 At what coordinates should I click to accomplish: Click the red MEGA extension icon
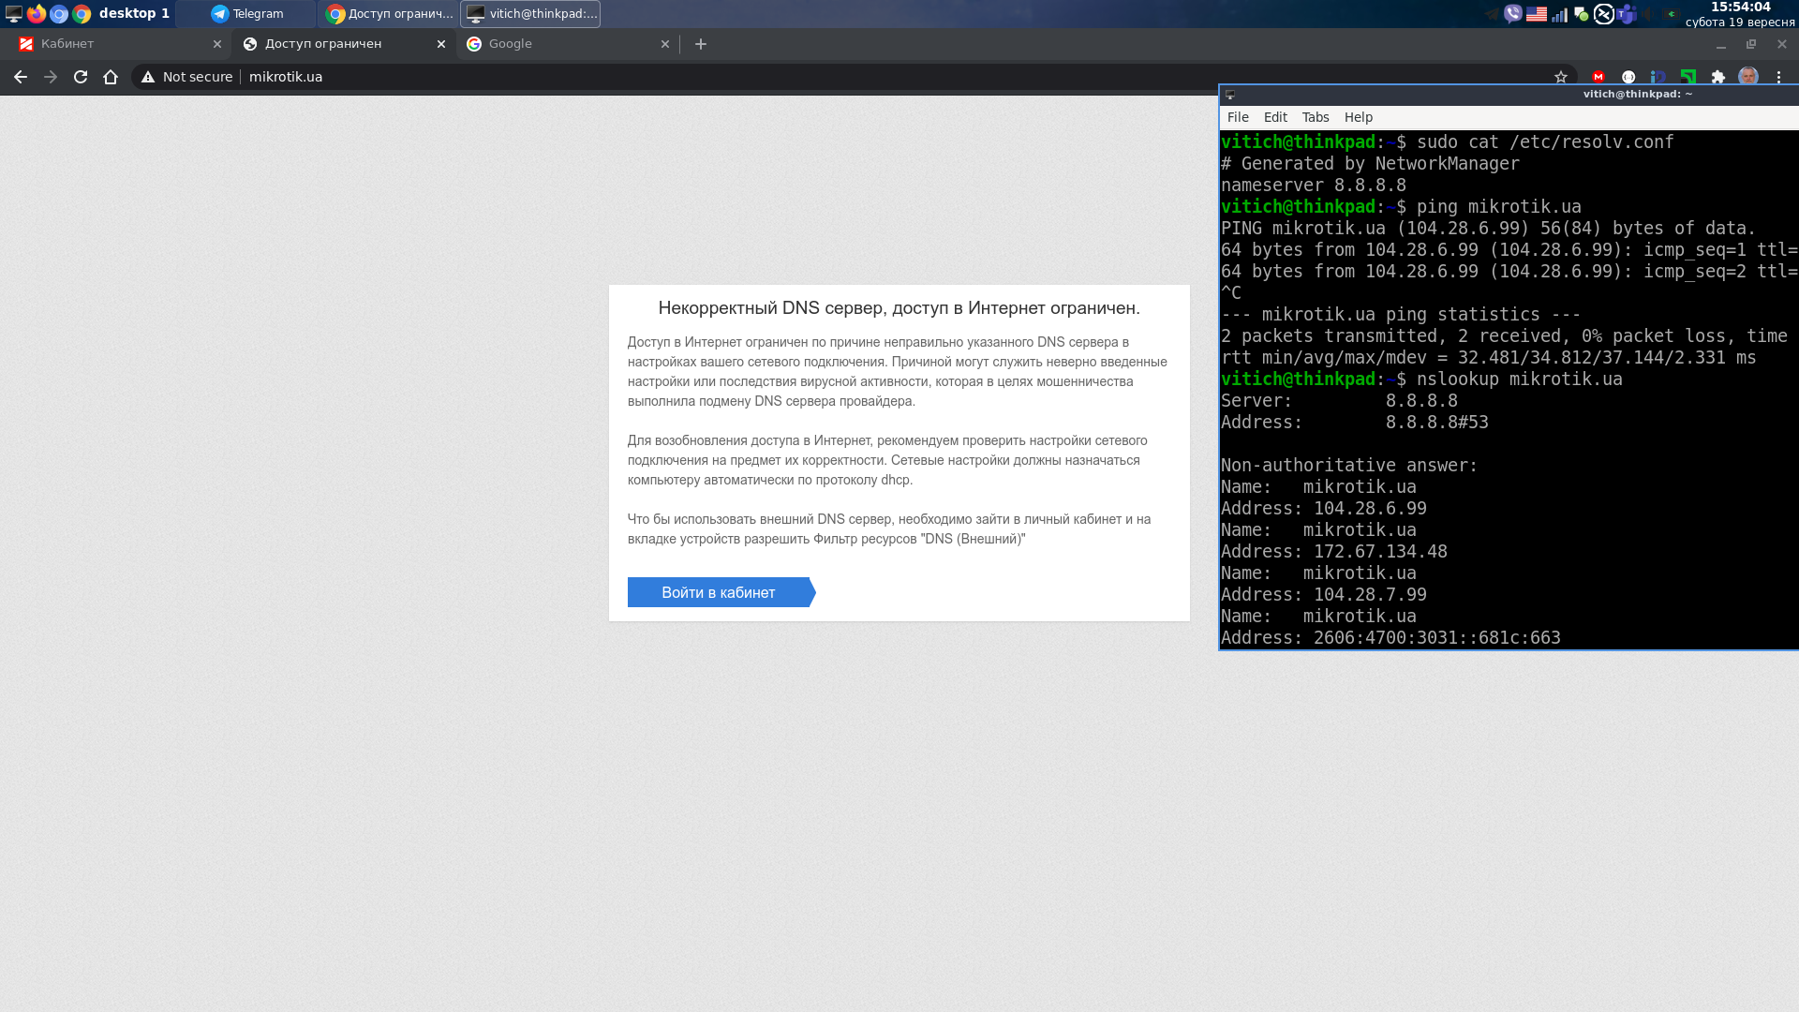(x=1598, y=77)
